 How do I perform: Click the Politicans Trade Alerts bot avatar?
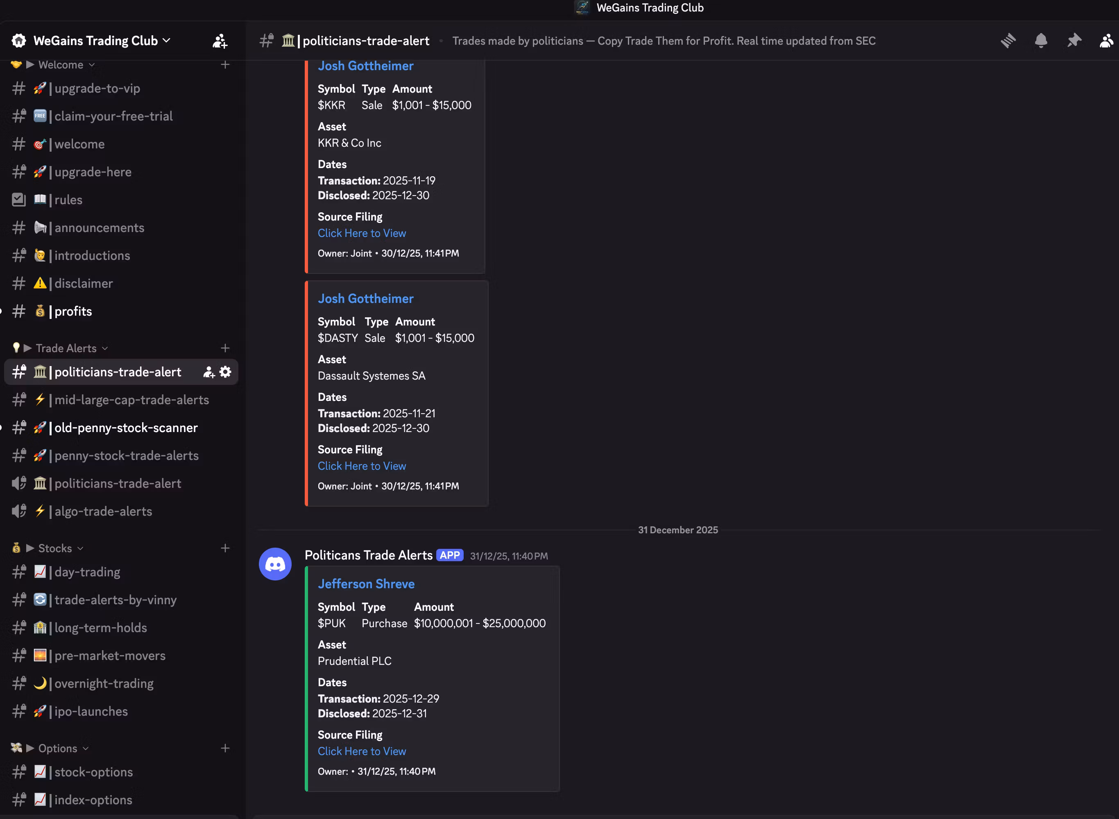pyautogui.click(x=275, y=564)
